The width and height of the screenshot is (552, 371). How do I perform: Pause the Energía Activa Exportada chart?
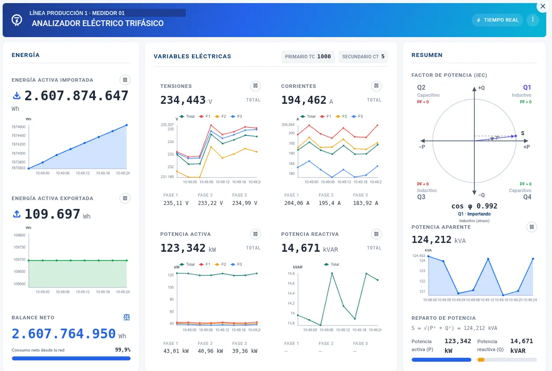pyautogui.click(x=125, y=198)
